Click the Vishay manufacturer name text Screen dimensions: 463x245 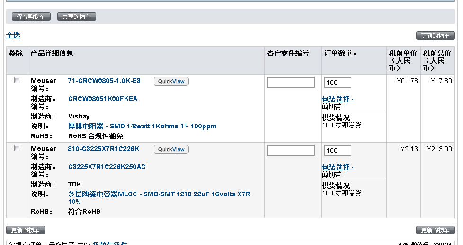coord(79,116)
